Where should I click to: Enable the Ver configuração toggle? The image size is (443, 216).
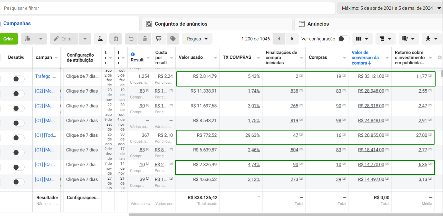[x=344, y=39]
